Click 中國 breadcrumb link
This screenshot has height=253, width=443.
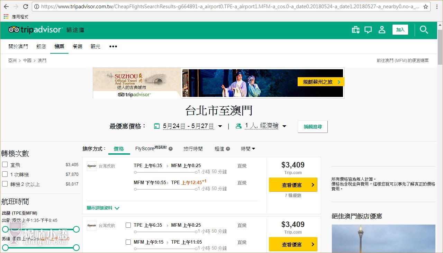click(27, 60)
